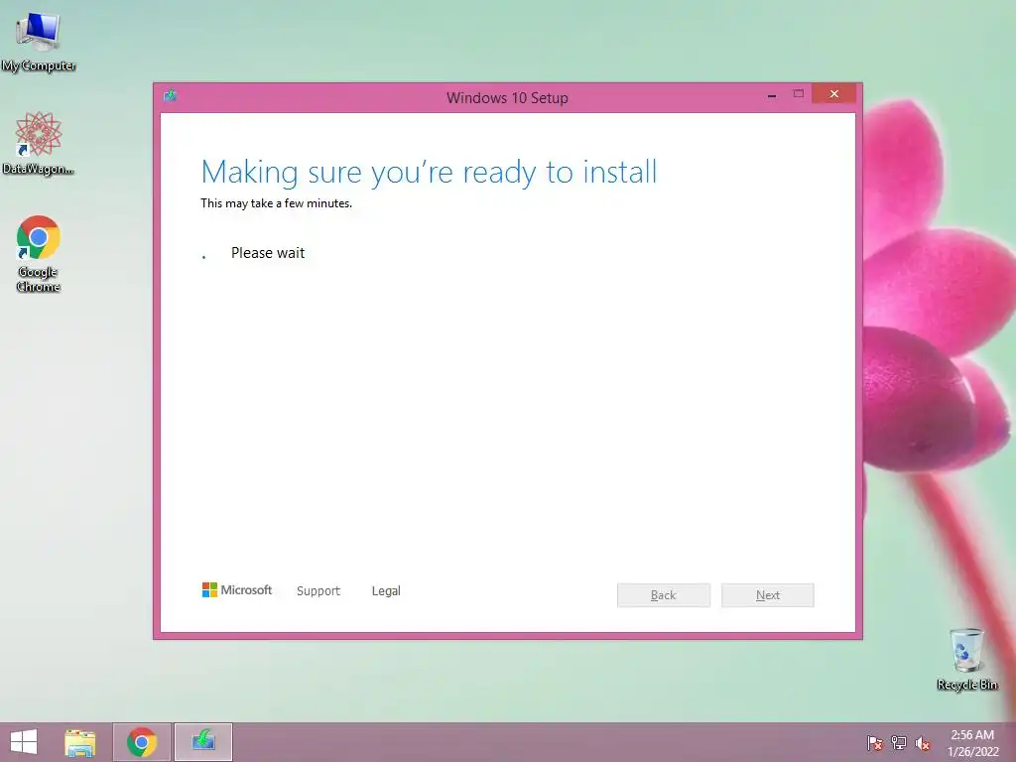Open the Windows Start button
This screenshot has height=762, width=1016.
(x=24, y=742)
